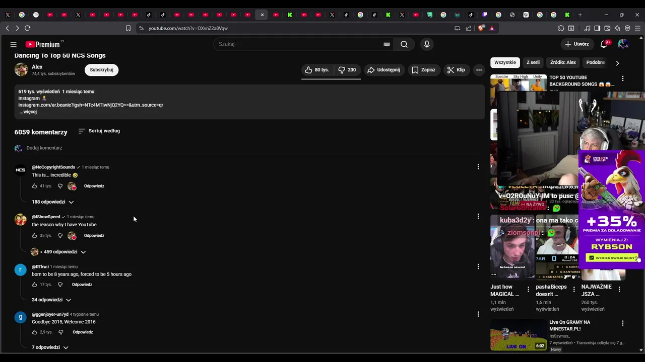Click the browser back arrow

(7, 28)
